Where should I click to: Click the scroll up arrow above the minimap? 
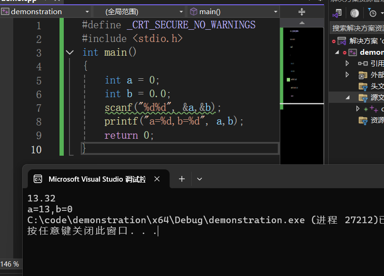point(302,23)
